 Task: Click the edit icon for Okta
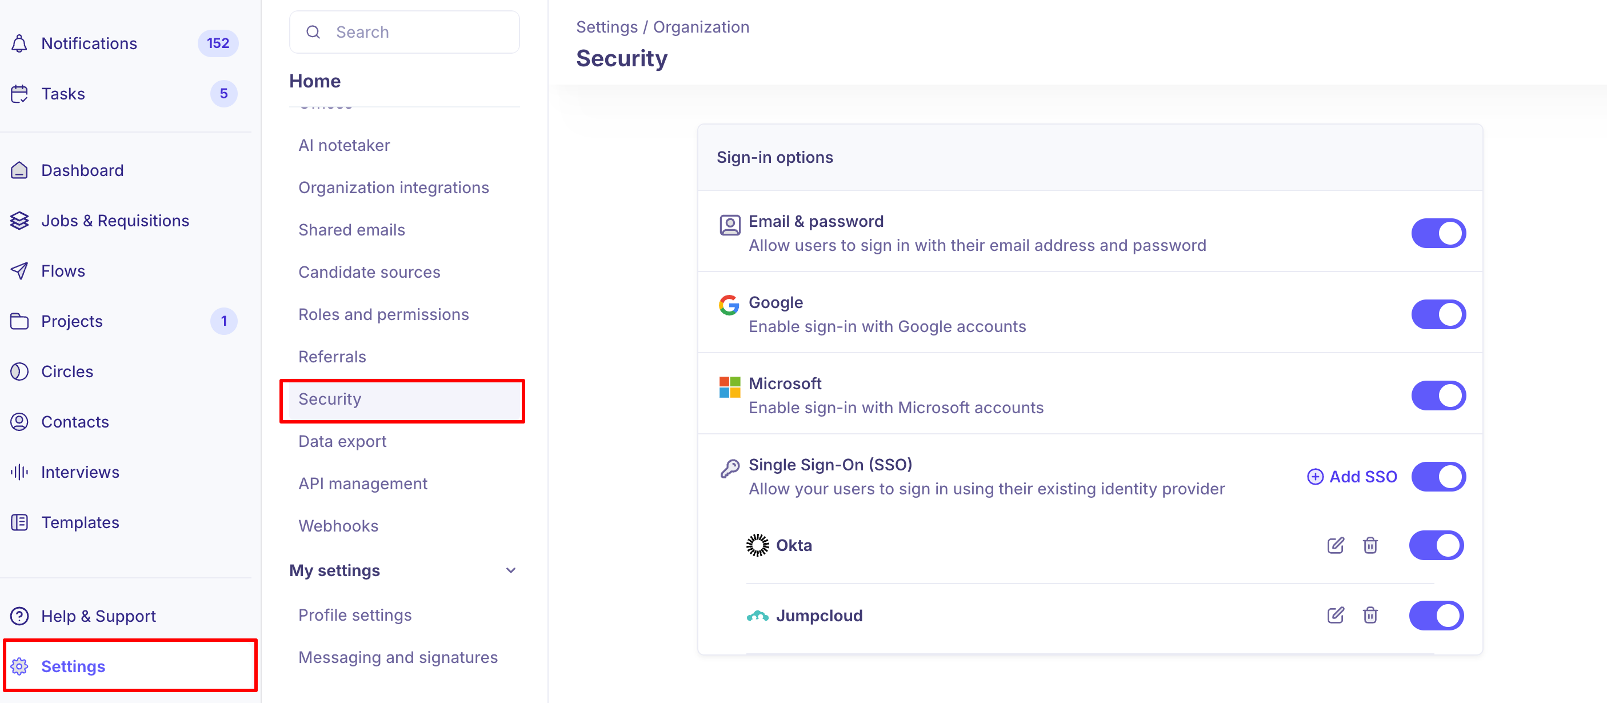pos(1335,545)
